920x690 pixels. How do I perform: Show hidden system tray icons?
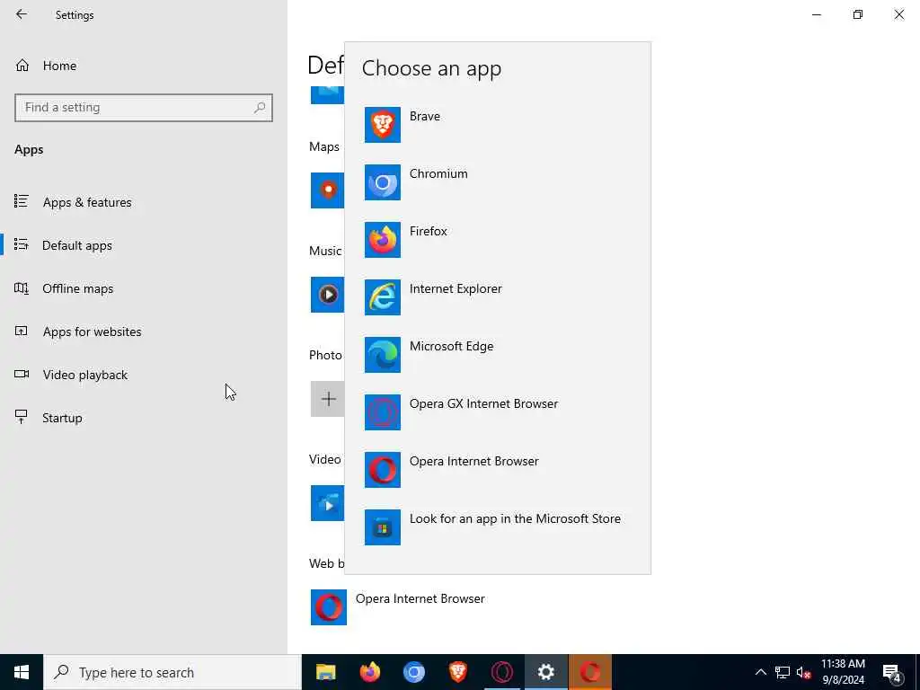pos(760,672)
